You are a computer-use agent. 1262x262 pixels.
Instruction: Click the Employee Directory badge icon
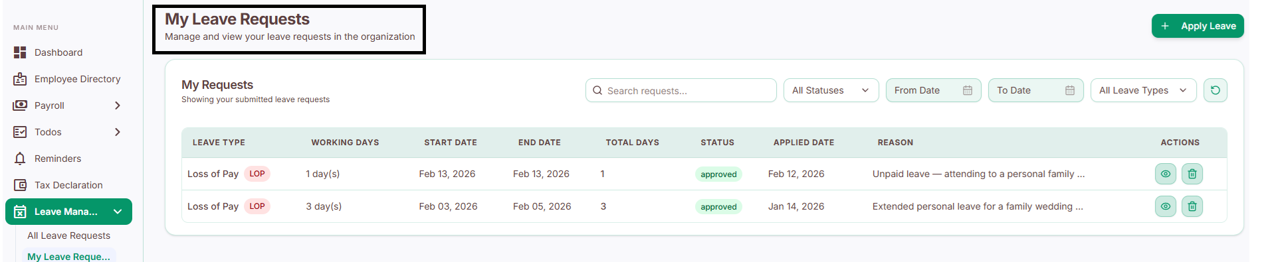tap(20, 79)
